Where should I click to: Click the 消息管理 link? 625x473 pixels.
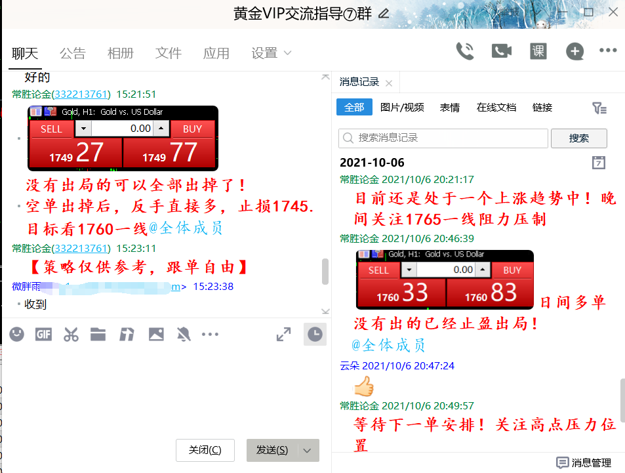(591, 463)
